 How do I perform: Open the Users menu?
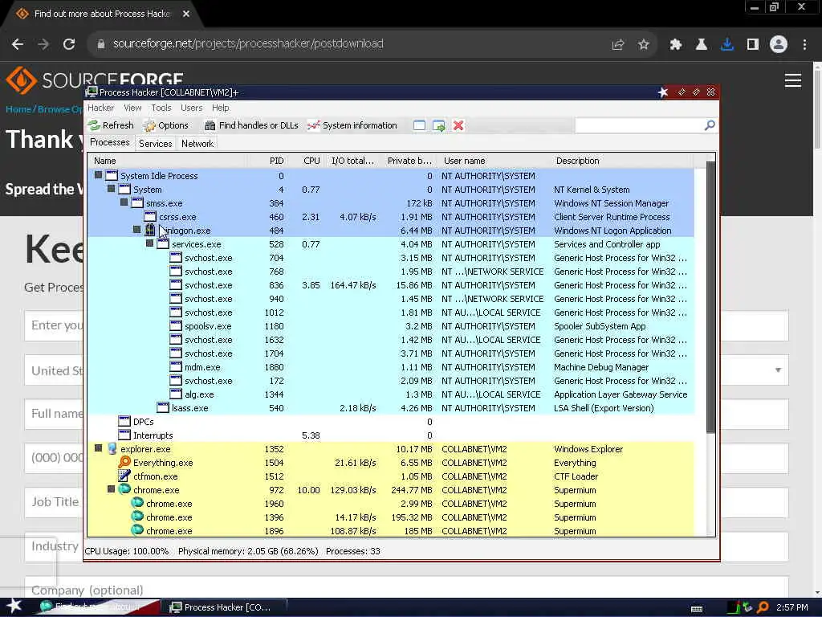[x=191, y=108]
